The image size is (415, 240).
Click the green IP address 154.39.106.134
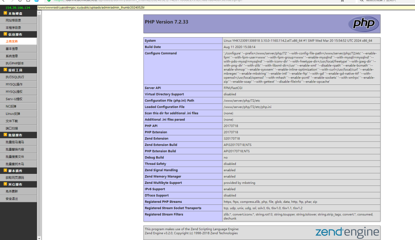tap(18, 8)
